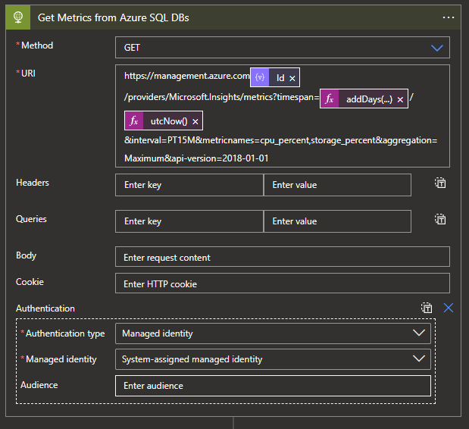Remove the Id dynamic content token
The width and height of the screenshot is (469, 429).
292,78
